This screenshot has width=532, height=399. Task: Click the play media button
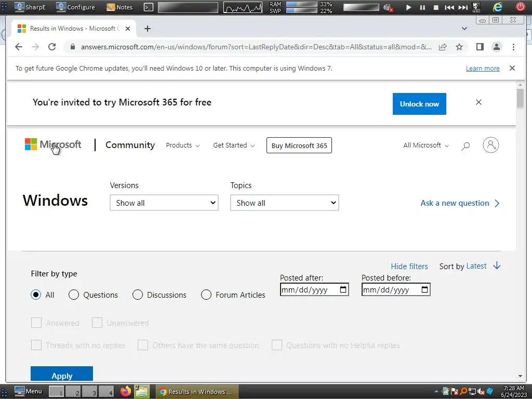pos(408,7)
